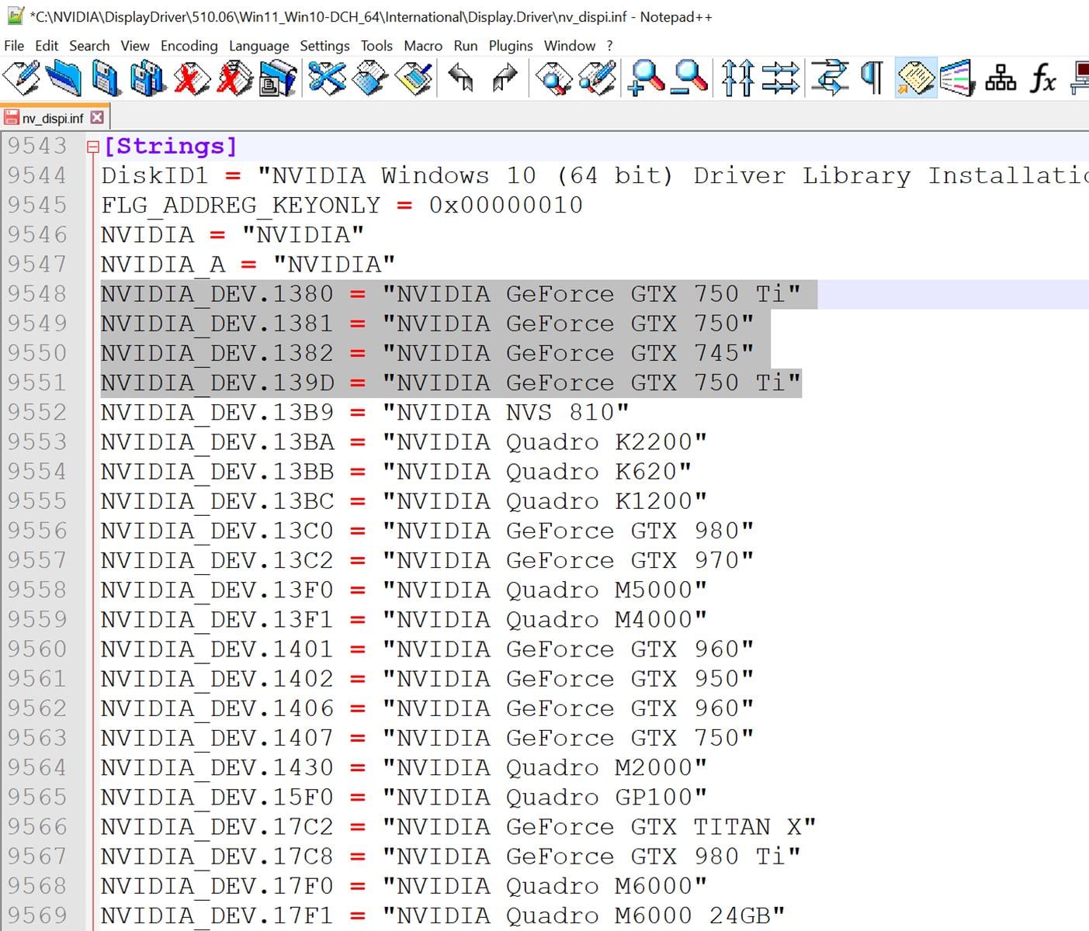Collapse the [Strings] section fold marker

[93, 147]
